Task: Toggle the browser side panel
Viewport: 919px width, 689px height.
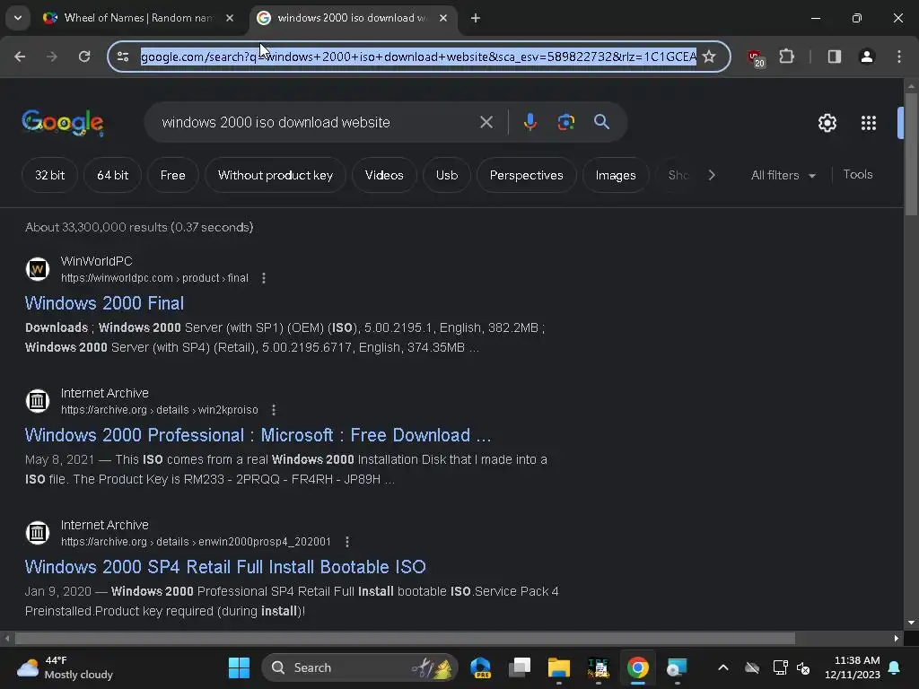Action: (835, 57)
